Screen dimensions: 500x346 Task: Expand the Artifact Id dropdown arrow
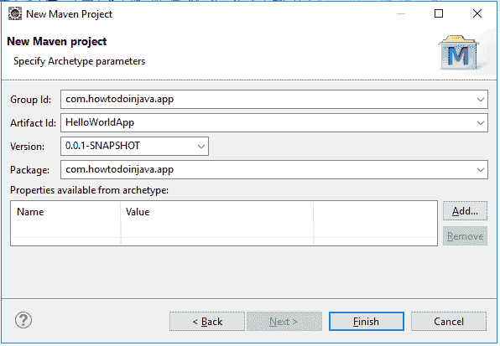[480, 123]
